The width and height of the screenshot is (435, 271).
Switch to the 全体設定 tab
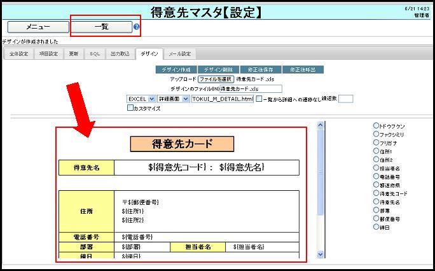(18, 54)
